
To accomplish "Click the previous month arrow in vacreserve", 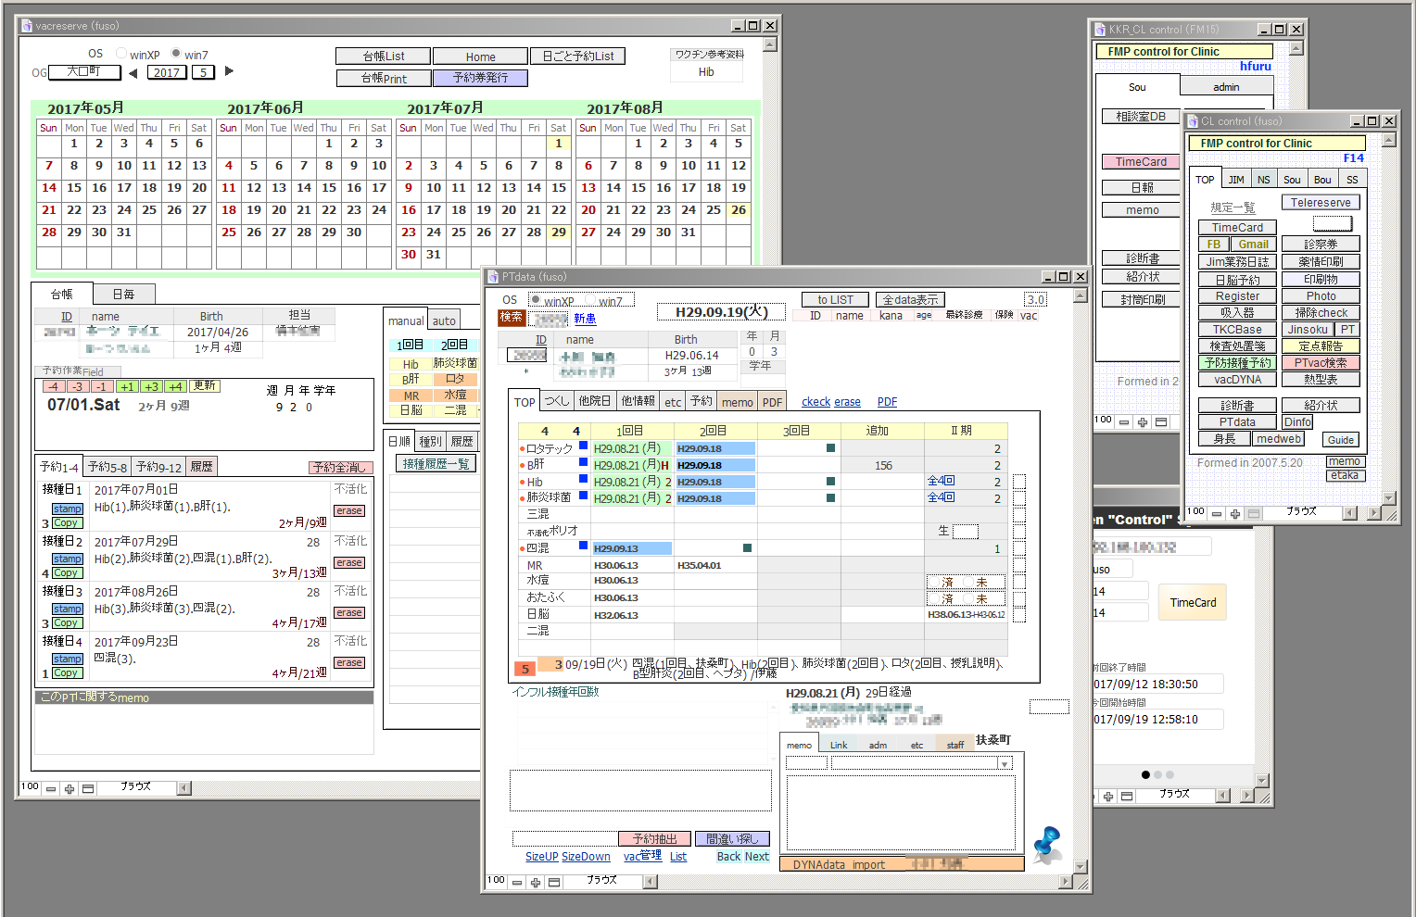I will click(133, 72).
